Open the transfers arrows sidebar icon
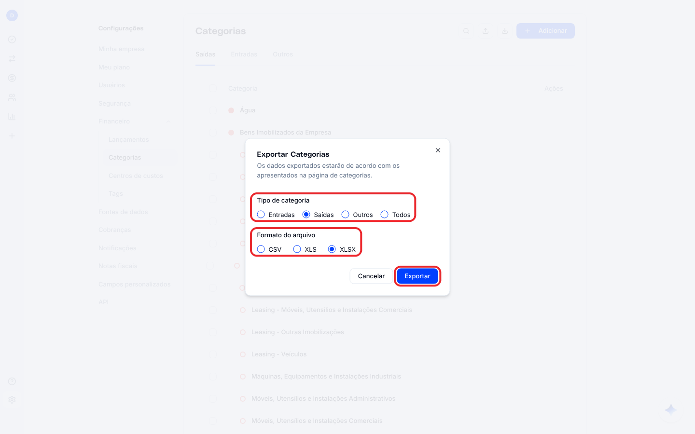The height and width of the screenshot is (434, 695). 12,59
